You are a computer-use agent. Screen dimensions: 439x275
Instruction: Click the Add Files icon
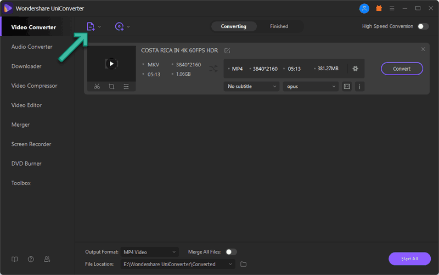point(91,26)
